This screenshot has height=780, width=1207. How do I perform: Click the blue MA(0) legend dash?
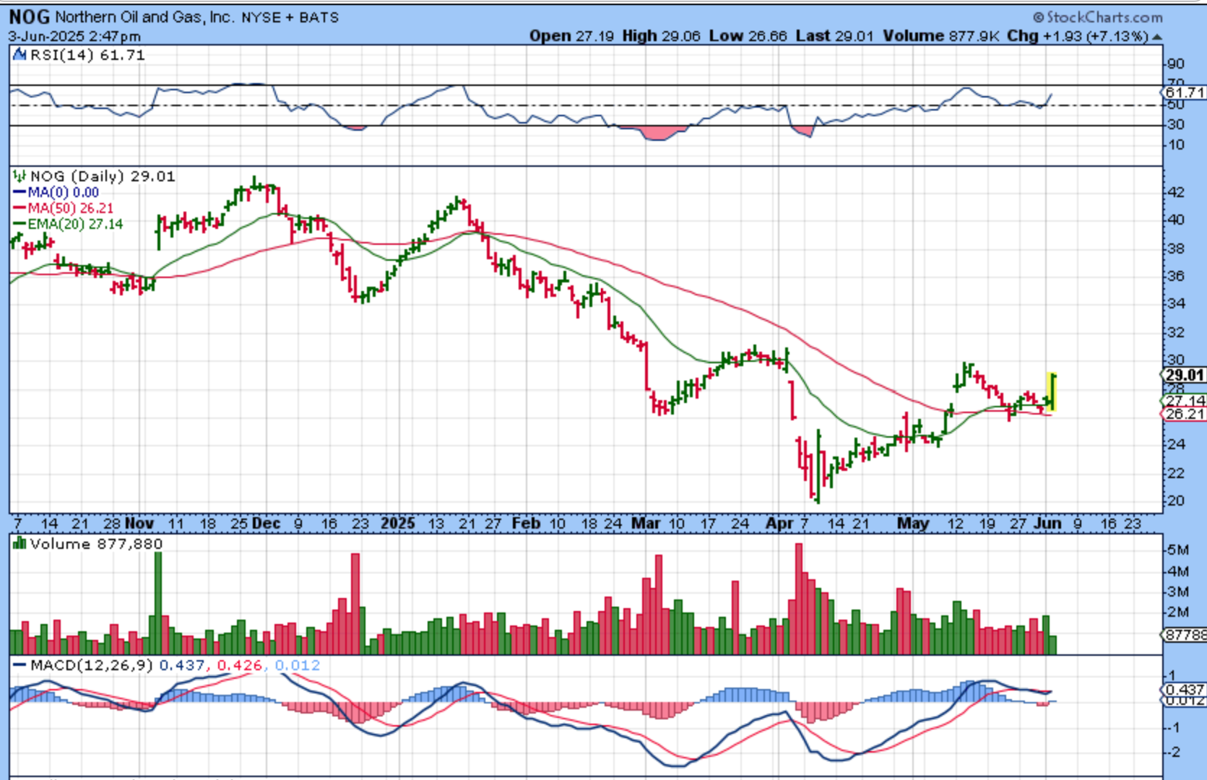20,192
